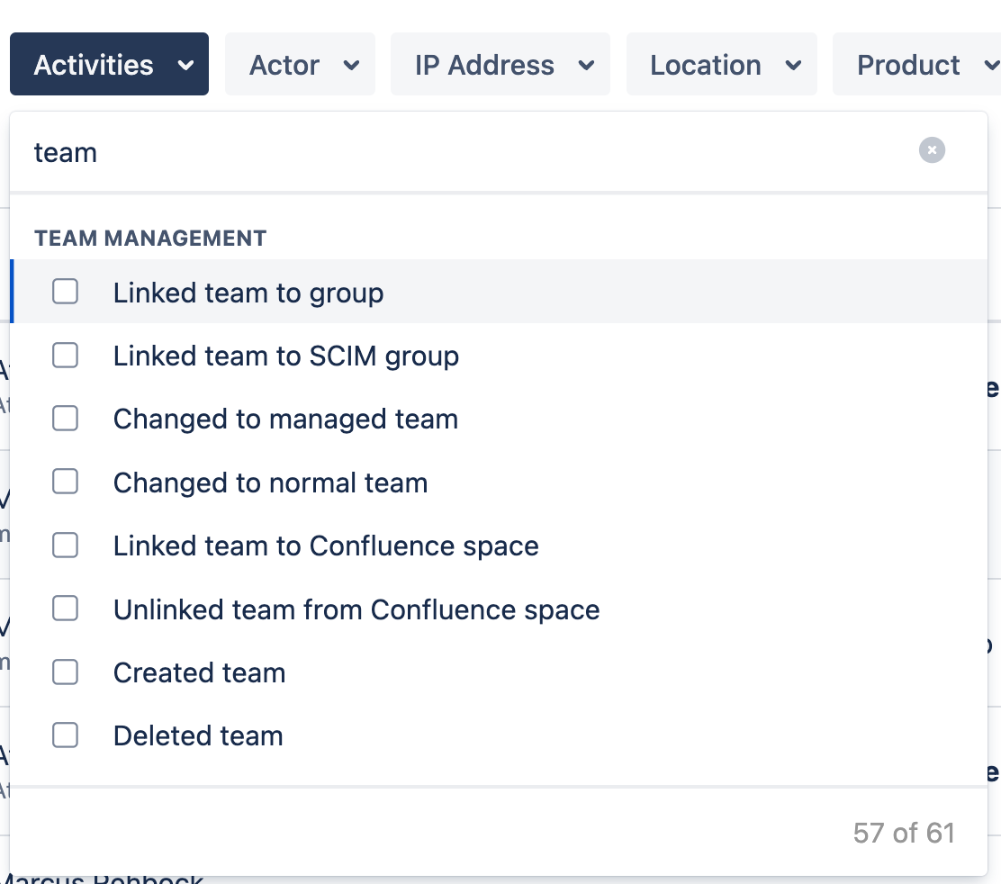Check the Linked team to group option
Image resolution: width=1001 pixels, height=884 pixels.
tap(65, 292)
